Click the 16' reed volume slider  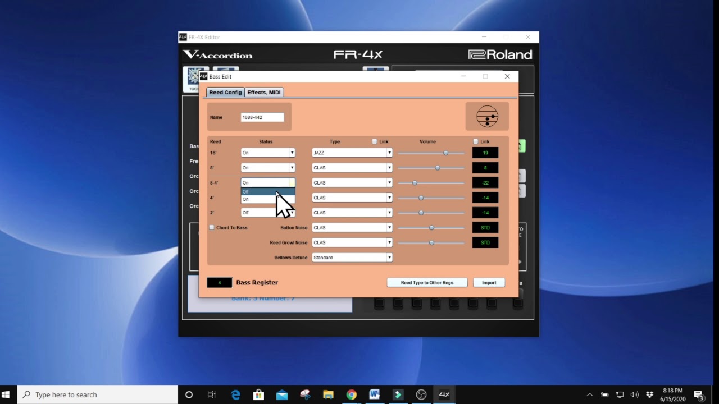(431, 153)
